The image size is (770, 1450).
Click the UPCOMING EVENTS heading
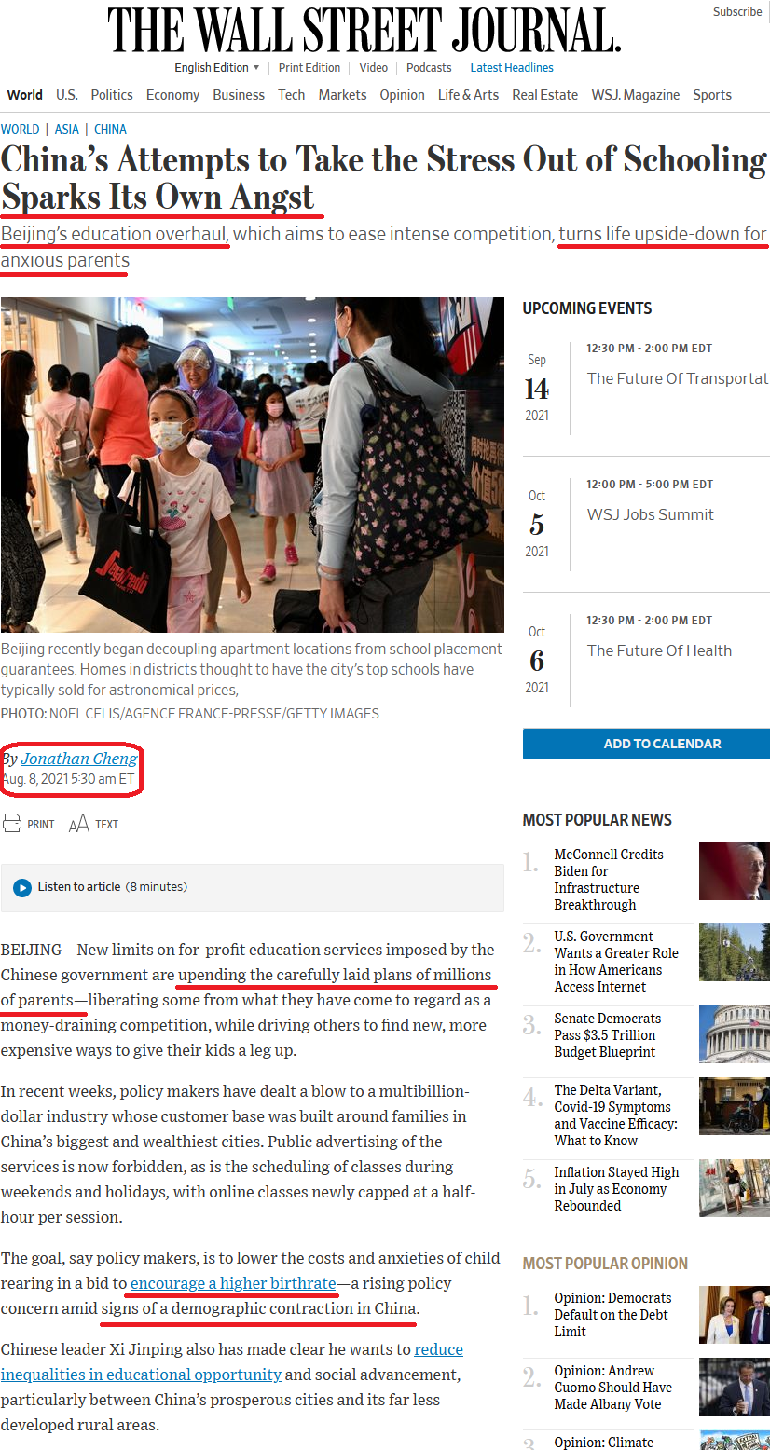tap(587, 308)
